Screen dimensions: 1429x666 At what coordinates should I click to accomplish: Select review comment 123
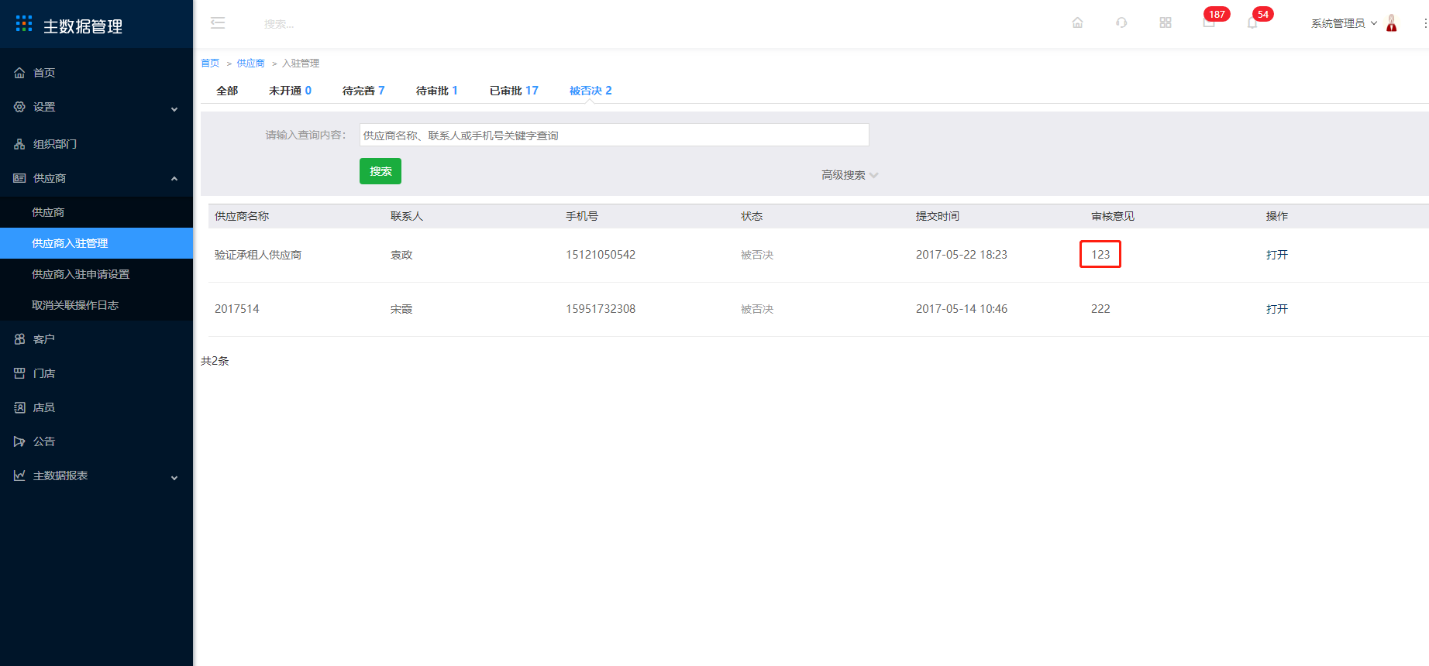click(1100, 254)
